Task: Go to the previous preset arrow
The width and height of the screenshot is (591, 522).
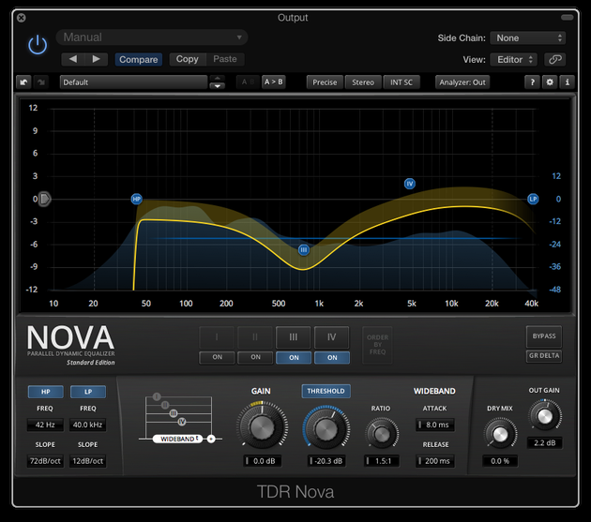Action: (74, 59)
